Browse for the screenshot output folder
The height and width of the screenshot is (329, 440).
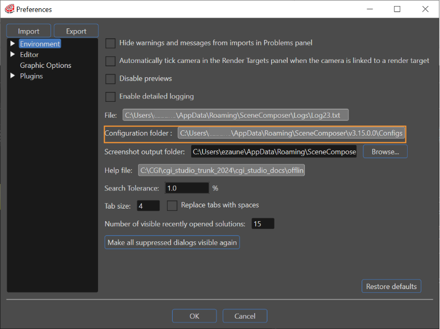point(385,152)
